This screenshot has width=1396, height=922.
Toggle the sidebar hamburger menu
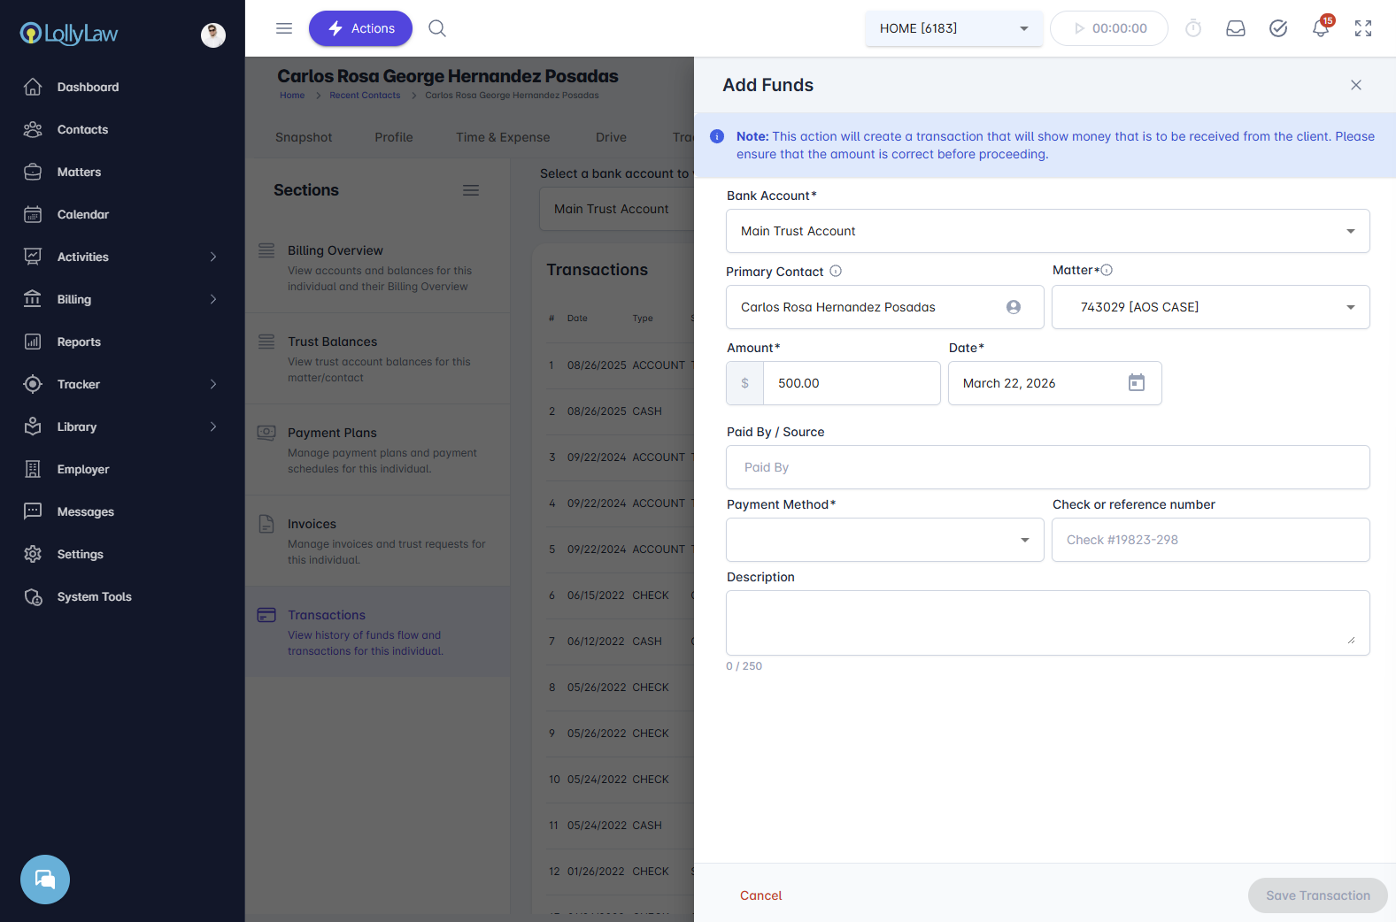(284, 28)
